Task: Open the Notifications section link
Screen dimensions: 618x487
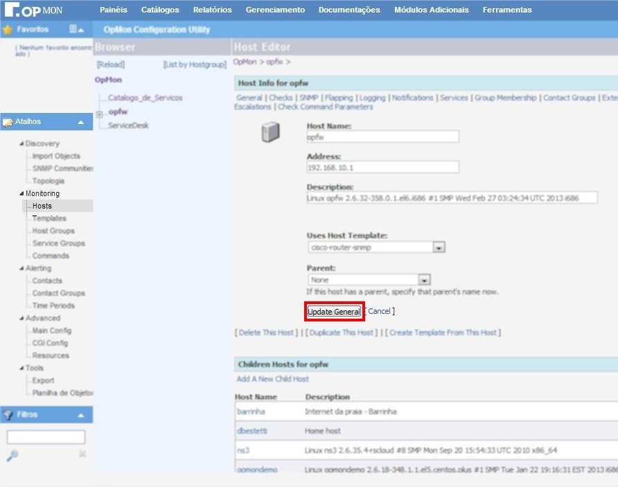Action: coord(412,98)
